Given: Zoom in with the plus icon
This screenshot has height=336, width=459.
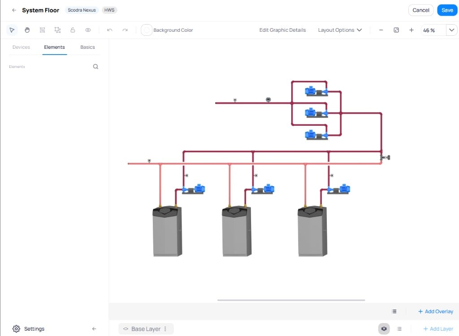Looking at the screenshot, I should pyautogui.click(x=411, y=30).
